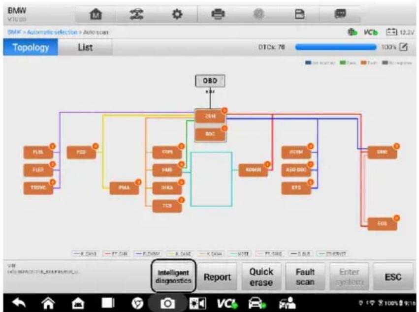
Task: Open Intelligent diagnostics
Action: [173, 276]
